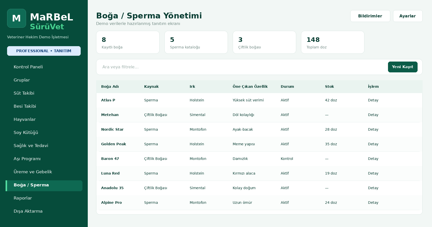Select the Anadolu 35 bull name

click(112, 188)
